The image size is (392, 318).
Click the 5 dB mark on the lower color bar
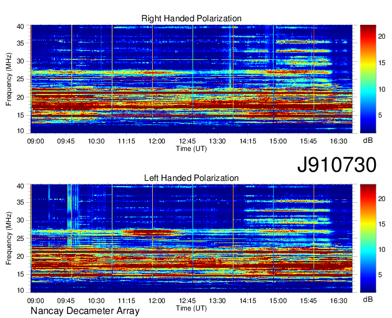coord(380,275)
